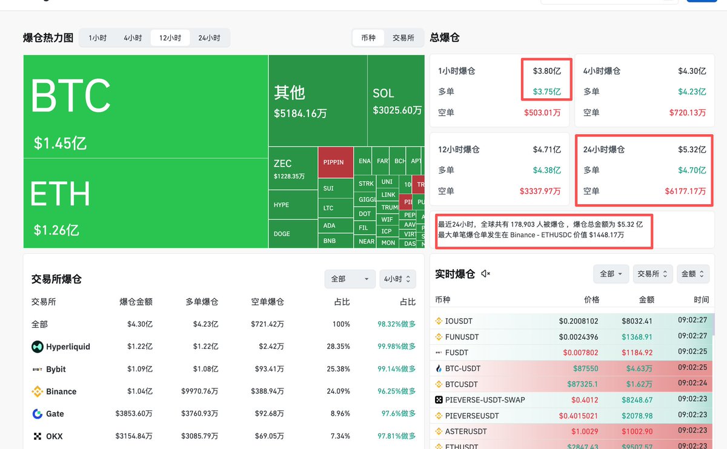This screenshot has width=727, height=449.
Task: Select the 12小时 heatmap timeframe
Action: click(170, 38)
